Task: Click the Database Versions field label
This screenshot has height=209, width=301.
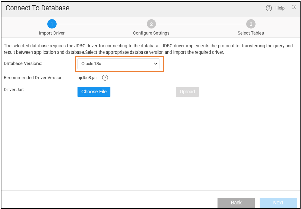Action: coord(23,64)
